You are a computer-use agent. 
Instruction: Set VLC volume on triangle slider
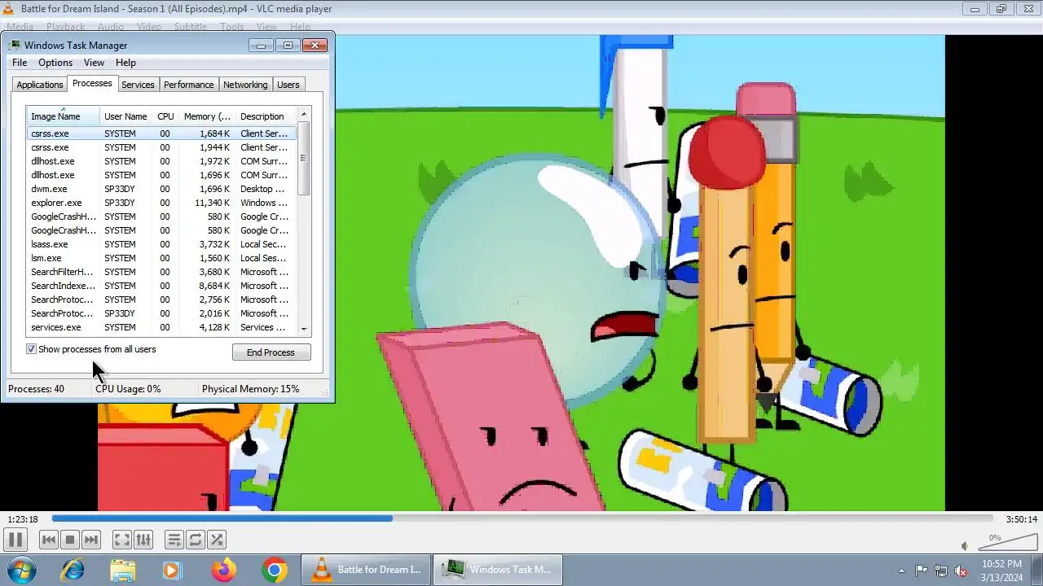pyautogui.click(x=1007, y=542)
